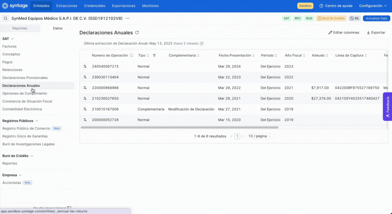Open Buró de Investigaciones Legales
Screen dimensions: 392x214
29,144
